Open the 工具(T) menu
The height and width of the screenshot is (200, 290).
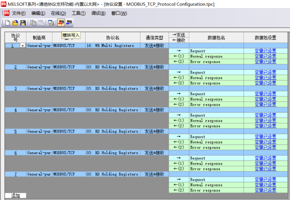coord(79,13)
